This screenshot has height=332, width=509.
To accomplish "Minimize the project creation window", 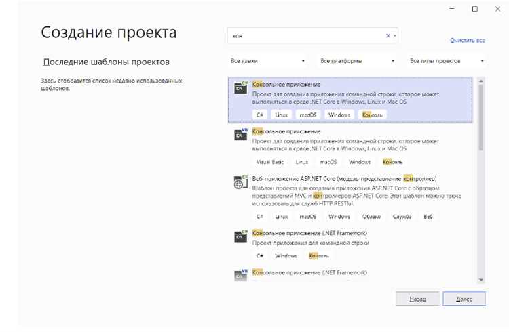I will point(451,9).
